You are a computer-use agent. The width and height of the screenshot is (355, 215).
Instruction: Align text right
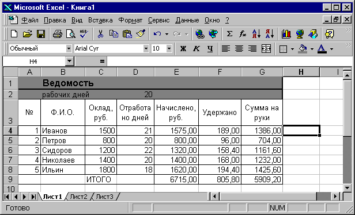pos(252,48)
